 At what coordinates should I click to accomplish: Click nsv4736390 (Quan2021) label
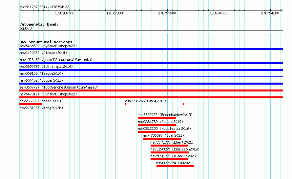(x=163, y=135)
